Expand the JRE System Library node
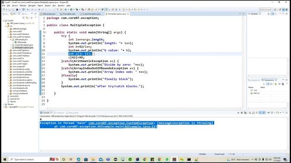Image resolution: width=291 pixels, height=163 pixels. 6,24
